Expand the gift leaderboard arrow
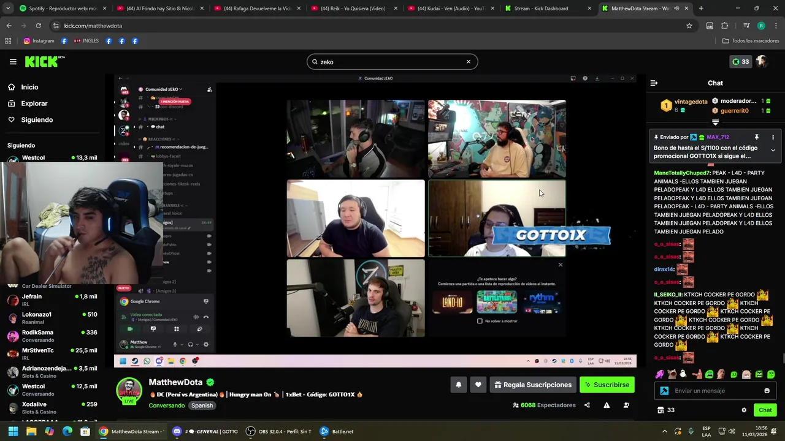 (x=715, y=123)
